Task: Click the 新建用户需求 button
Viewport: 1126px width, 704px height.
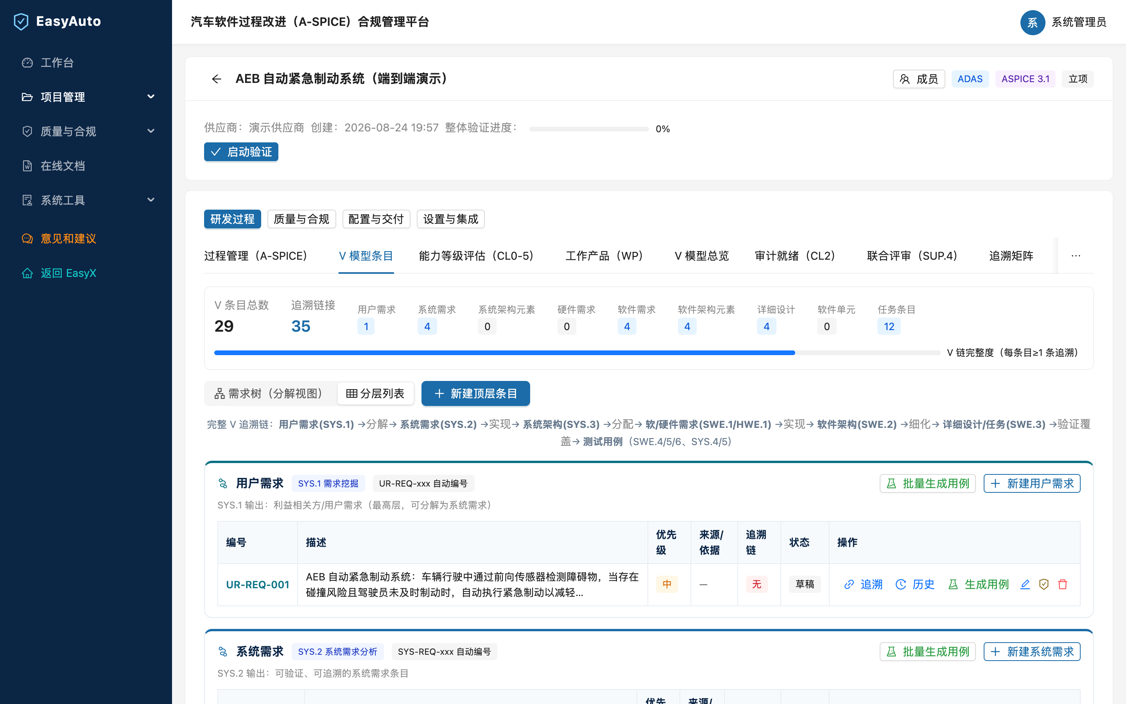Action: click(x=1032, y=483)
